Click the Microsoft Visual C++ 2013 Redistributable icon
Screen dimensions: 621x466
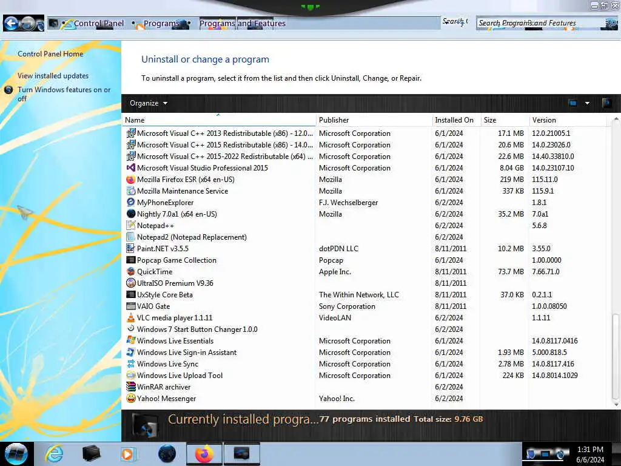point(131,133)
